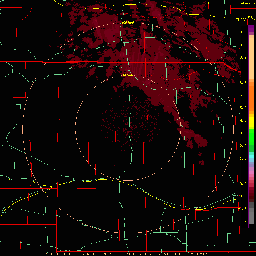The height and width of the screenshot is (256, 256).
Task: Click "SPECIFIC DIFFERENTIAL PHASE" in the caption
Action: coord(80,254)
